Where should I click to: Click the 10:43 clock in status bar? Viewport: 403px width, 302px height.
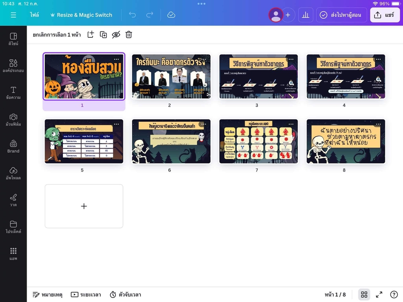(x=9, y=4)
